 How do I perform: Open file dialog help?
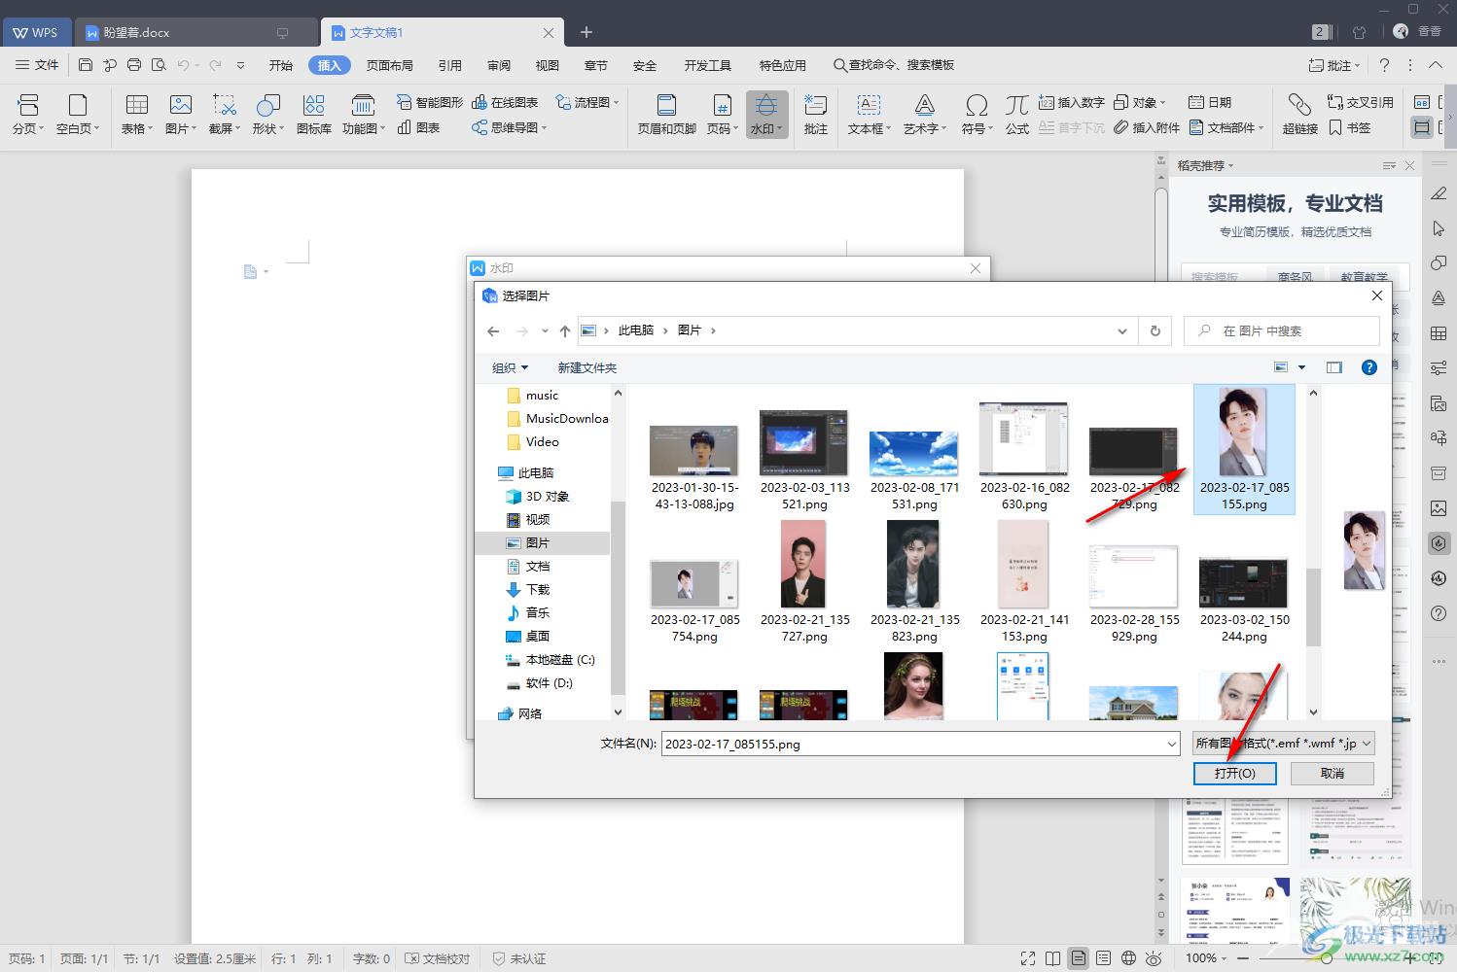point(1368,367)
